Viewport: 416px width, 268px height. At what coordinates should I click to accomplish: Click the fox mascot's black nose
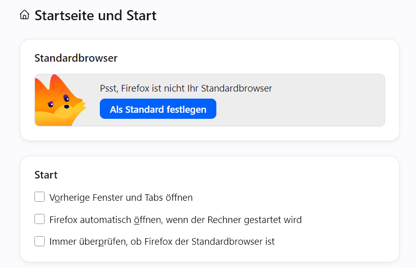(x=66, y=107)
